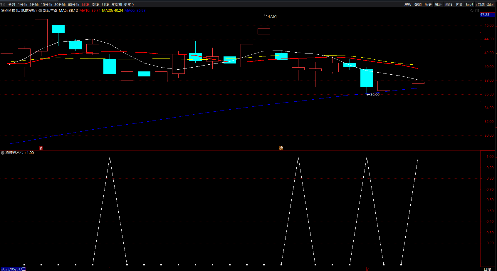Click the yellow MA20: 40.24 legend value
The image size is (497, 271).
point(113,11)
